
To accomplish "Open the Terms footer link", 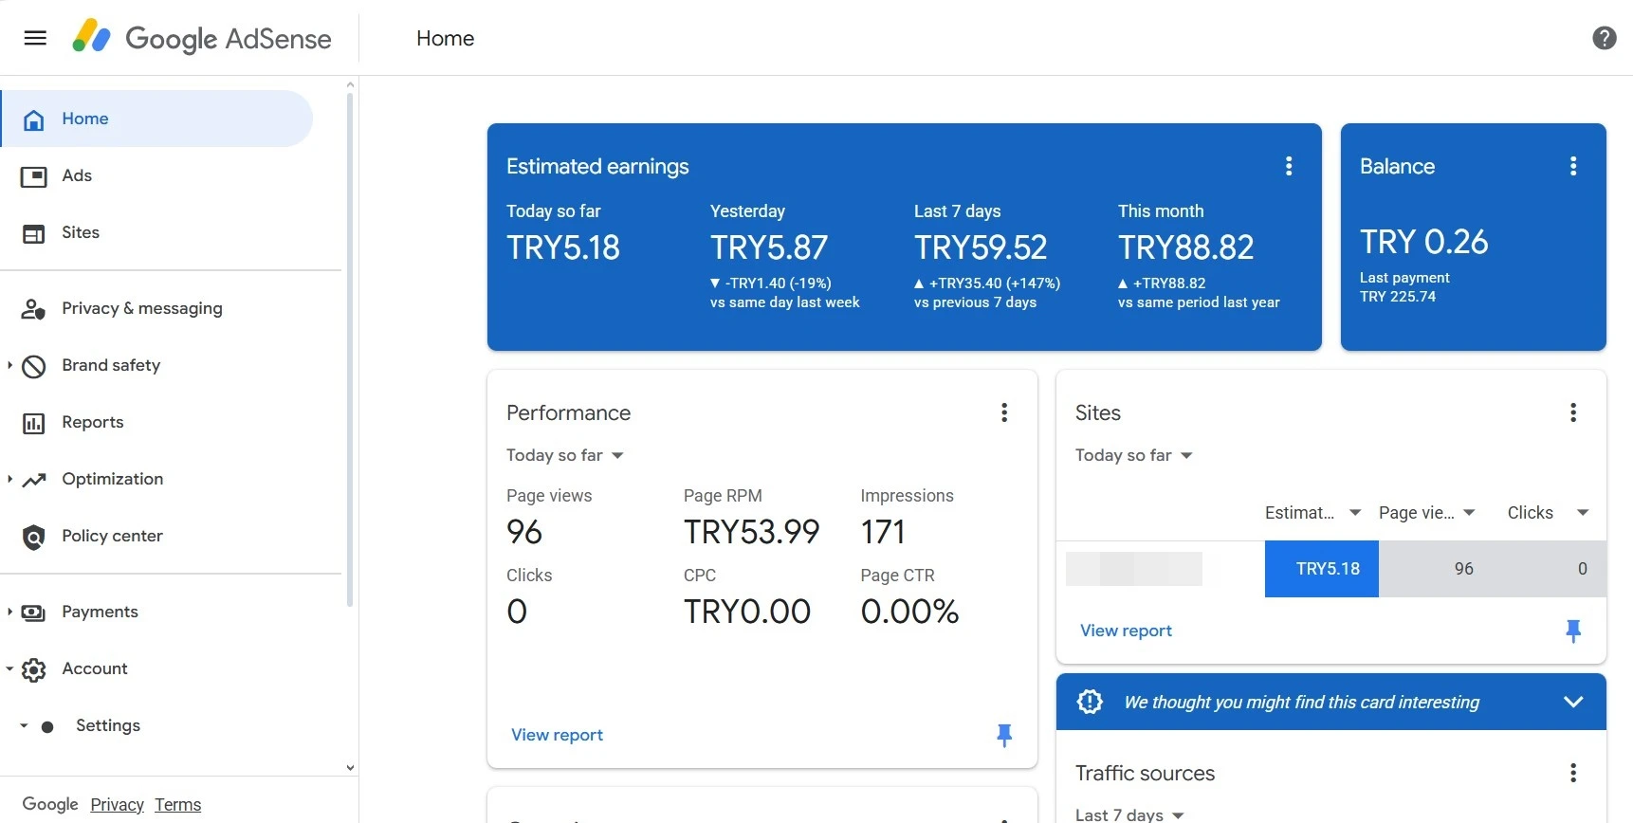I will [x=178, y=805].
